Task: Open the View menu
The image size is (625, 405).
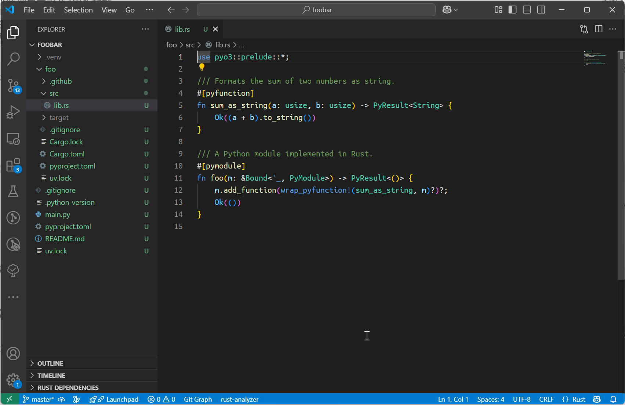Action: click(109, 10)
